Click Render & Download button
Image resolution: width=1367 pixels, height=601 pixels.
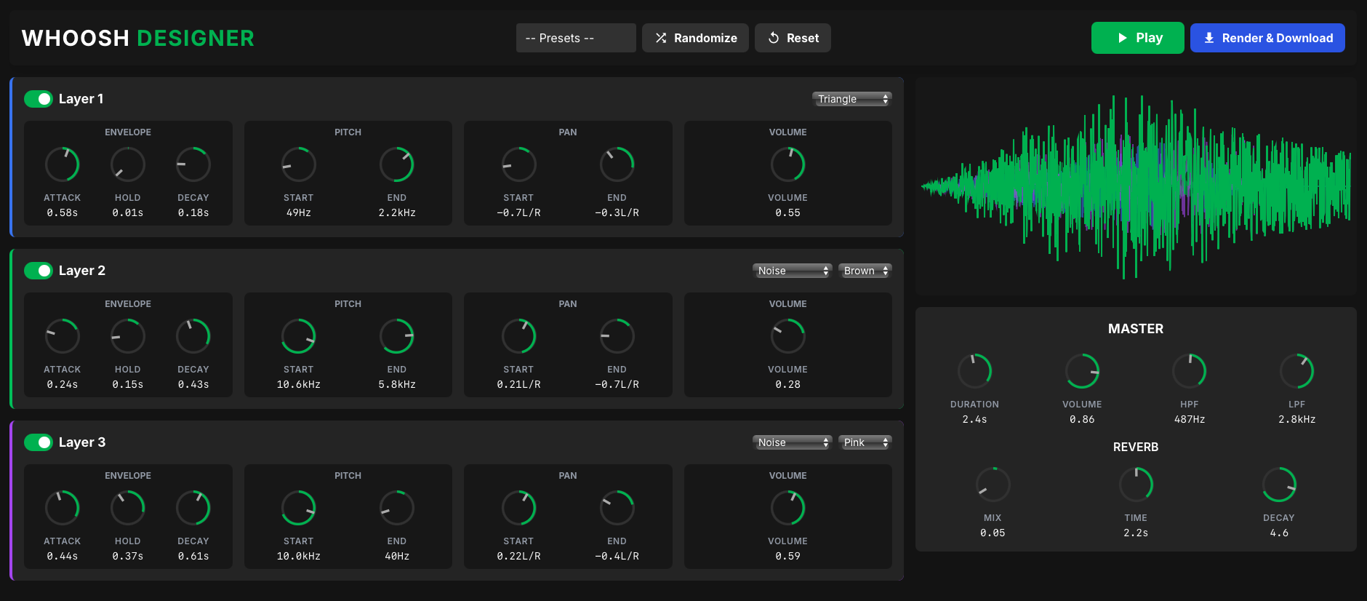(1267, 38)
